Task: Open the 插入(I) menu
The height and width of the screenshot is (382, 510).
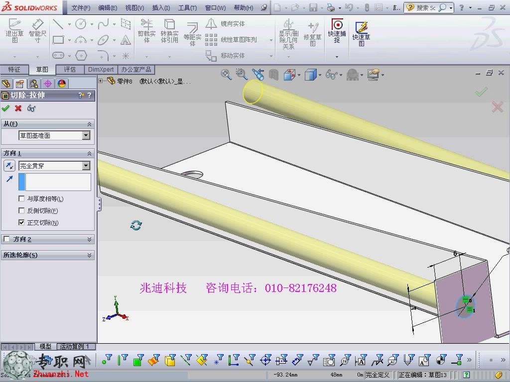Action: click(161, 7)
